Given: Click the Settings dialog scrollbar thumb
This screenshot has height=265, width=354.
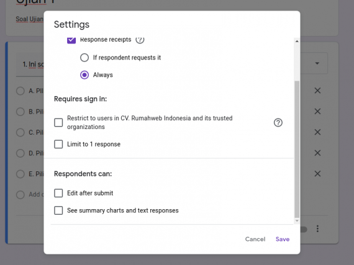Looking at the screenshot, I should (297, 149).
